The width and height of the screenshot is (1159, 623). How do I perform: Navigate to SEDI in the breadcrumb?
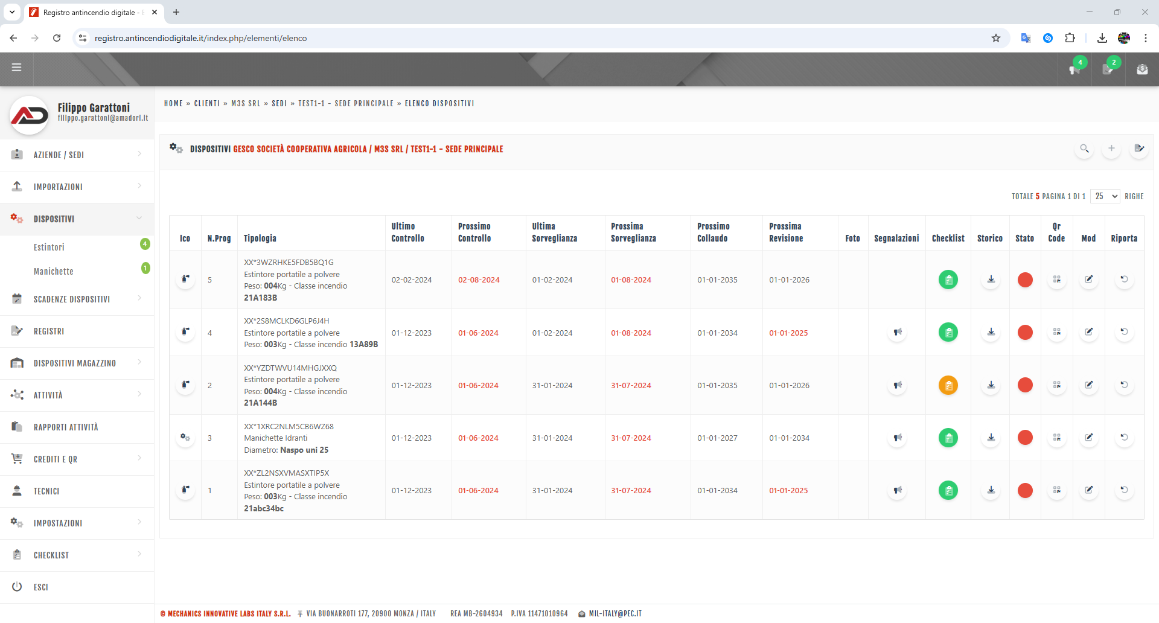[x=279, y=103]
